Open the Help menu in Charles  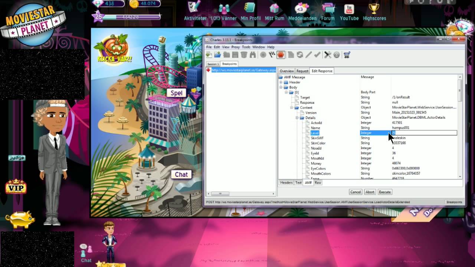pyautogui.click(x=271, y=47)
